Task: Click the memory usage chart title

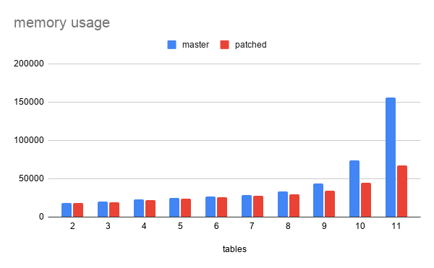Action: [61, 22]
